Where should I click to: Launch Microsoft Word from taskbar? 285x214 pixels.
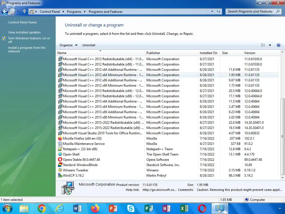click(77, 208)
